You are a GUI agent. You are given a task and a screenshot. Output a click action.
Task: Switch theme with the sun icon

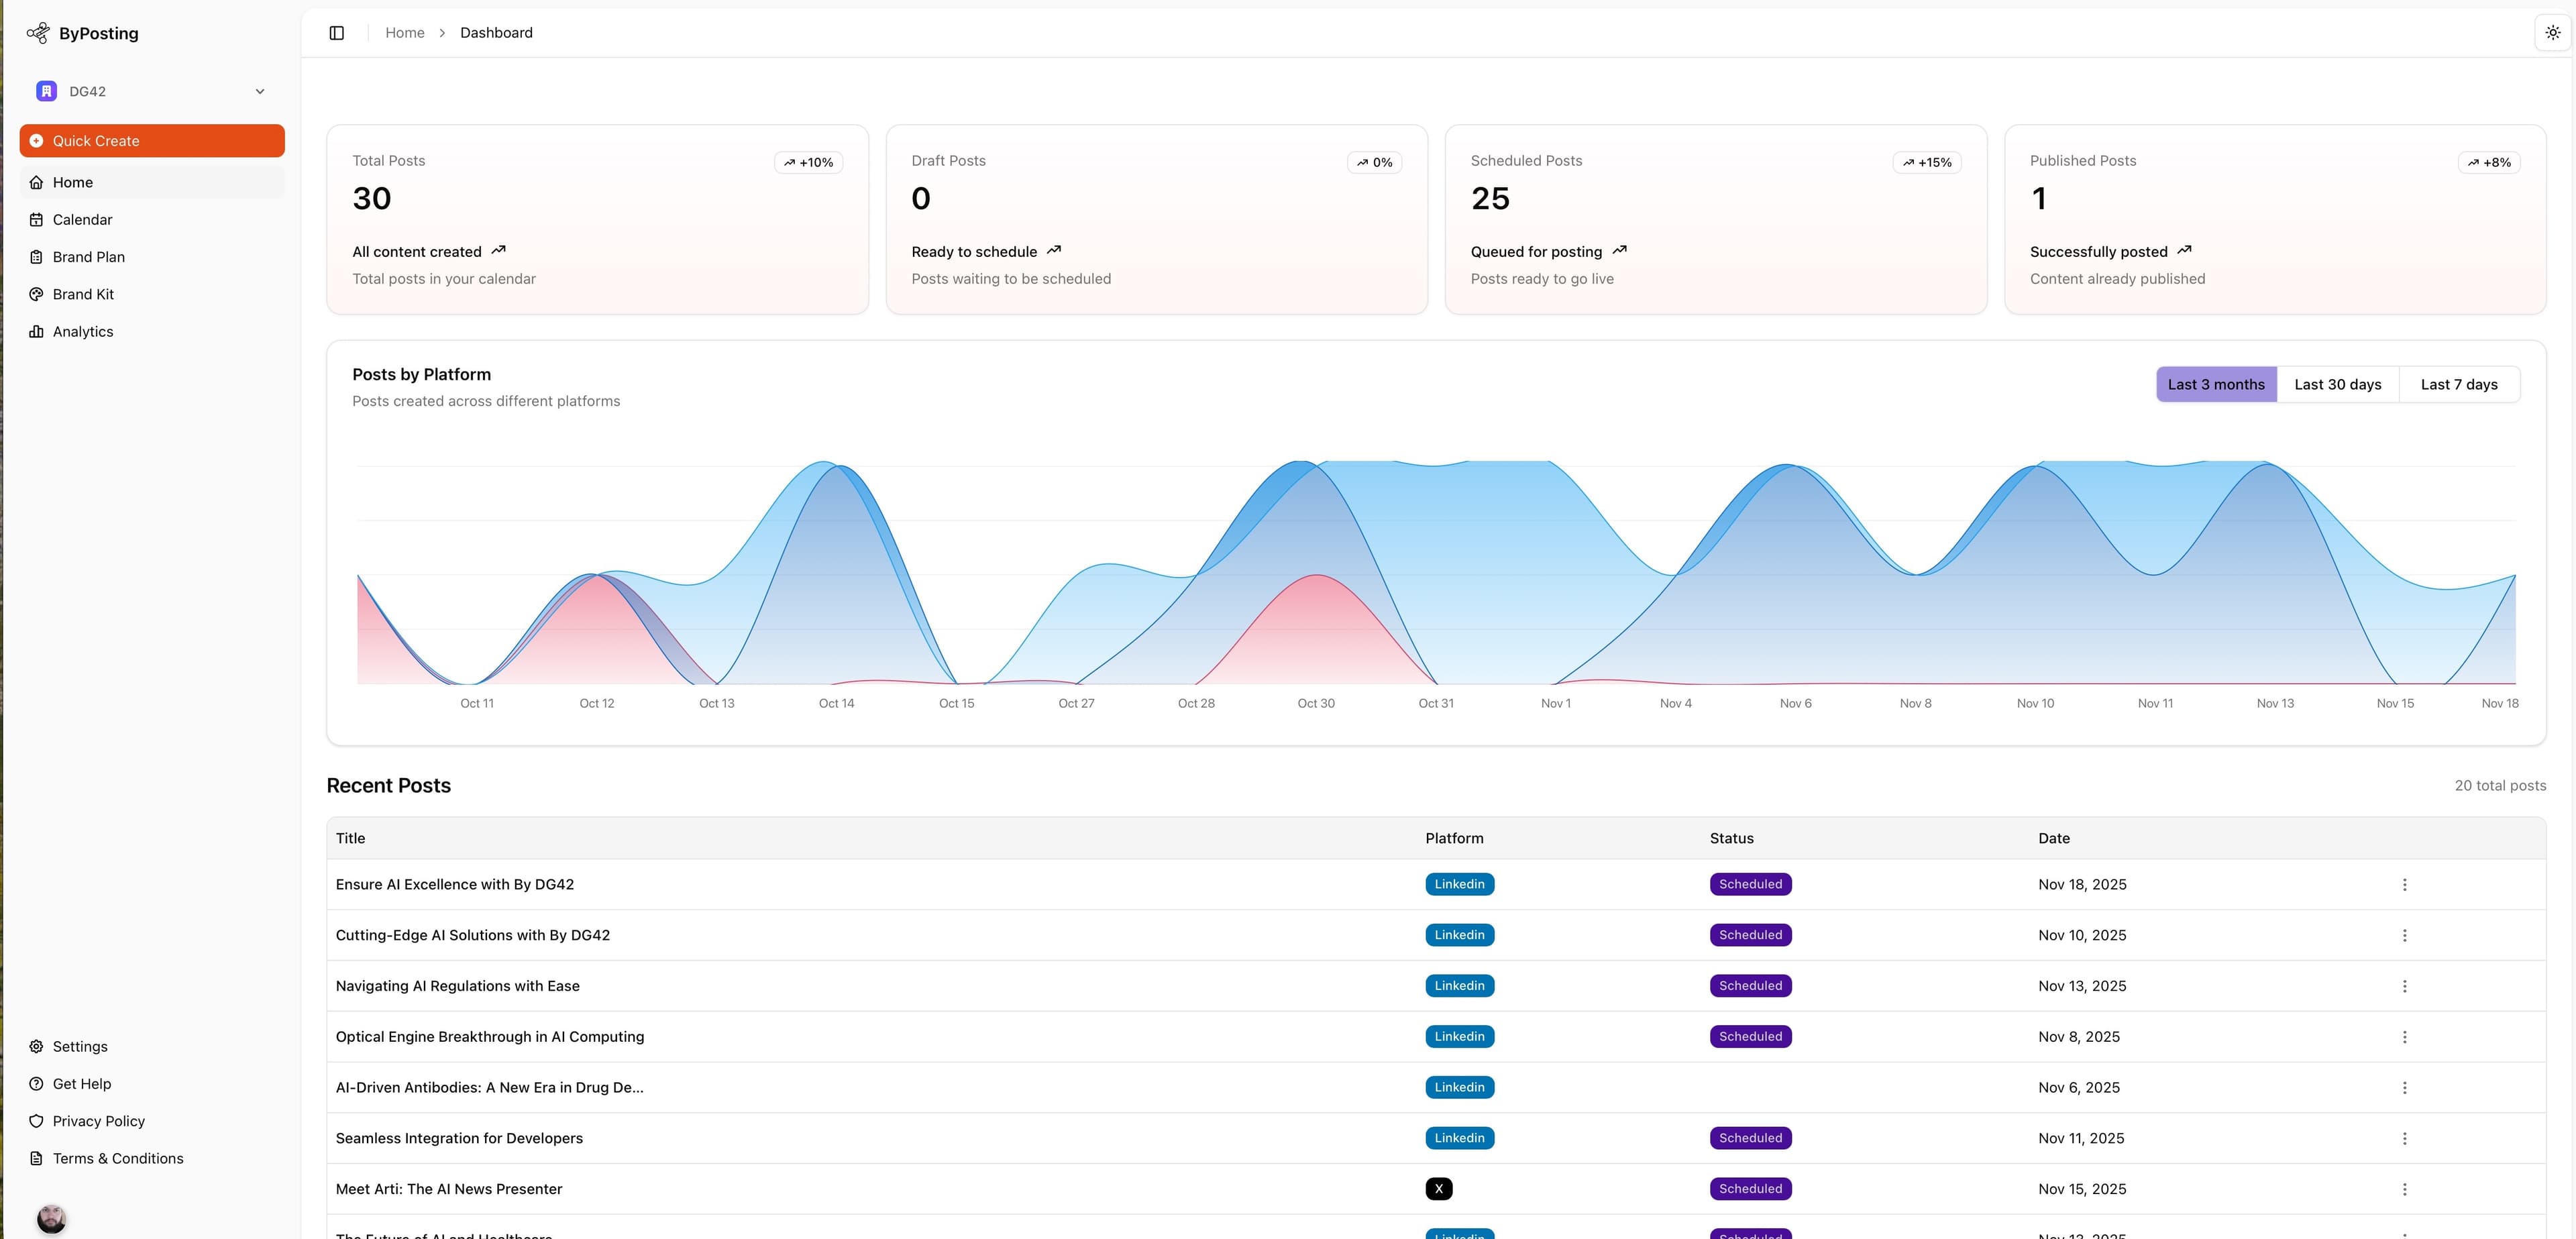2552,33
